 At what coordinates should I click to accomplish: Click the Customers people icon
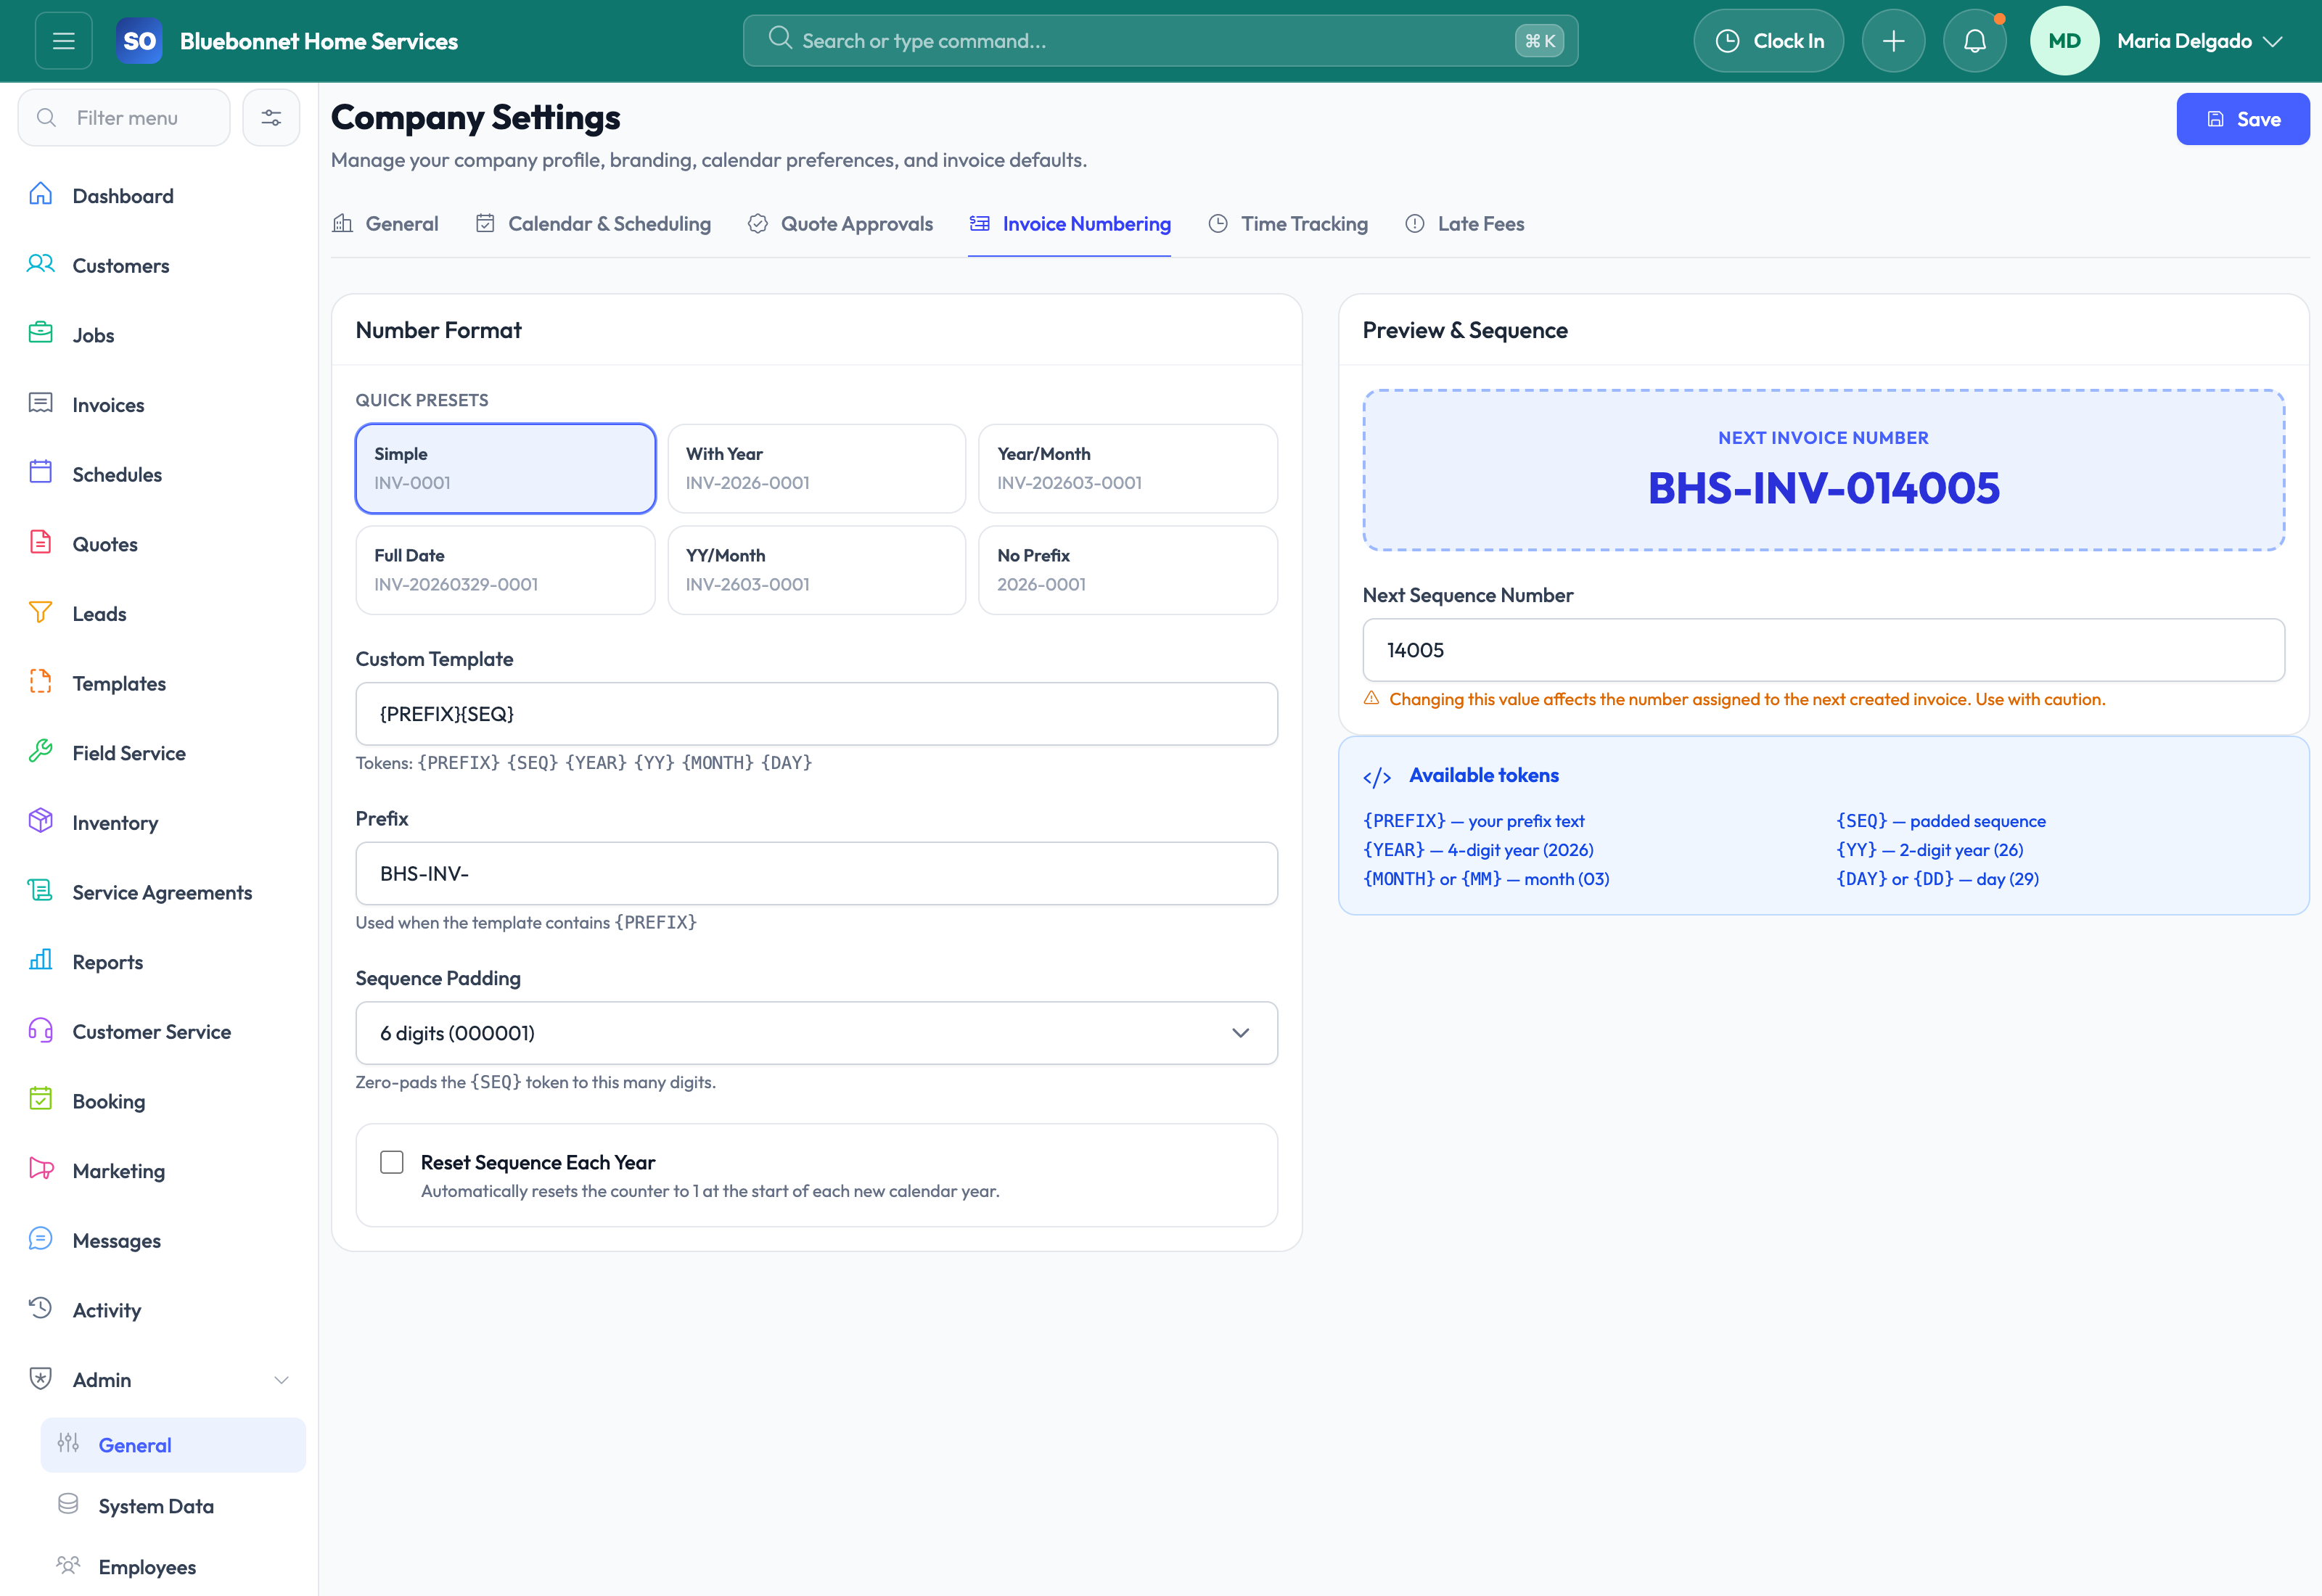pos(41,265)
